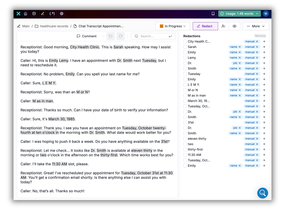Check the checkbox for March 30 redaction
Viewport: 285px width, 210px height.
[x=185, y=101]
